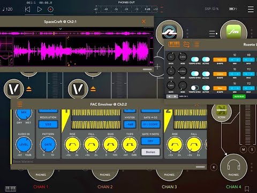Tap the bookmark icon in bottom corner
Viewport: 257px width, 193px height.
247,189
